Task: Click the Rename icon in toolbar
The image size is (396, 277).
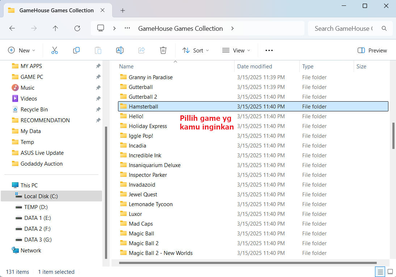Action: (120, 51)
